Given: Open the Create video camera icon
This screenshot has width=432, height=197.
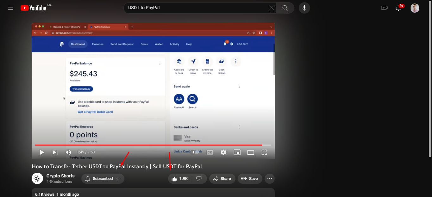Looking at the screenshot, I should coord(385,8).
